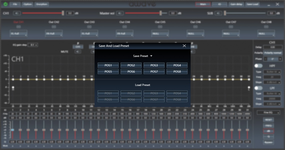Viewport: 285px width, 150px height.
Task: Click the CH1 Delay input field
Action: [272, 47]
